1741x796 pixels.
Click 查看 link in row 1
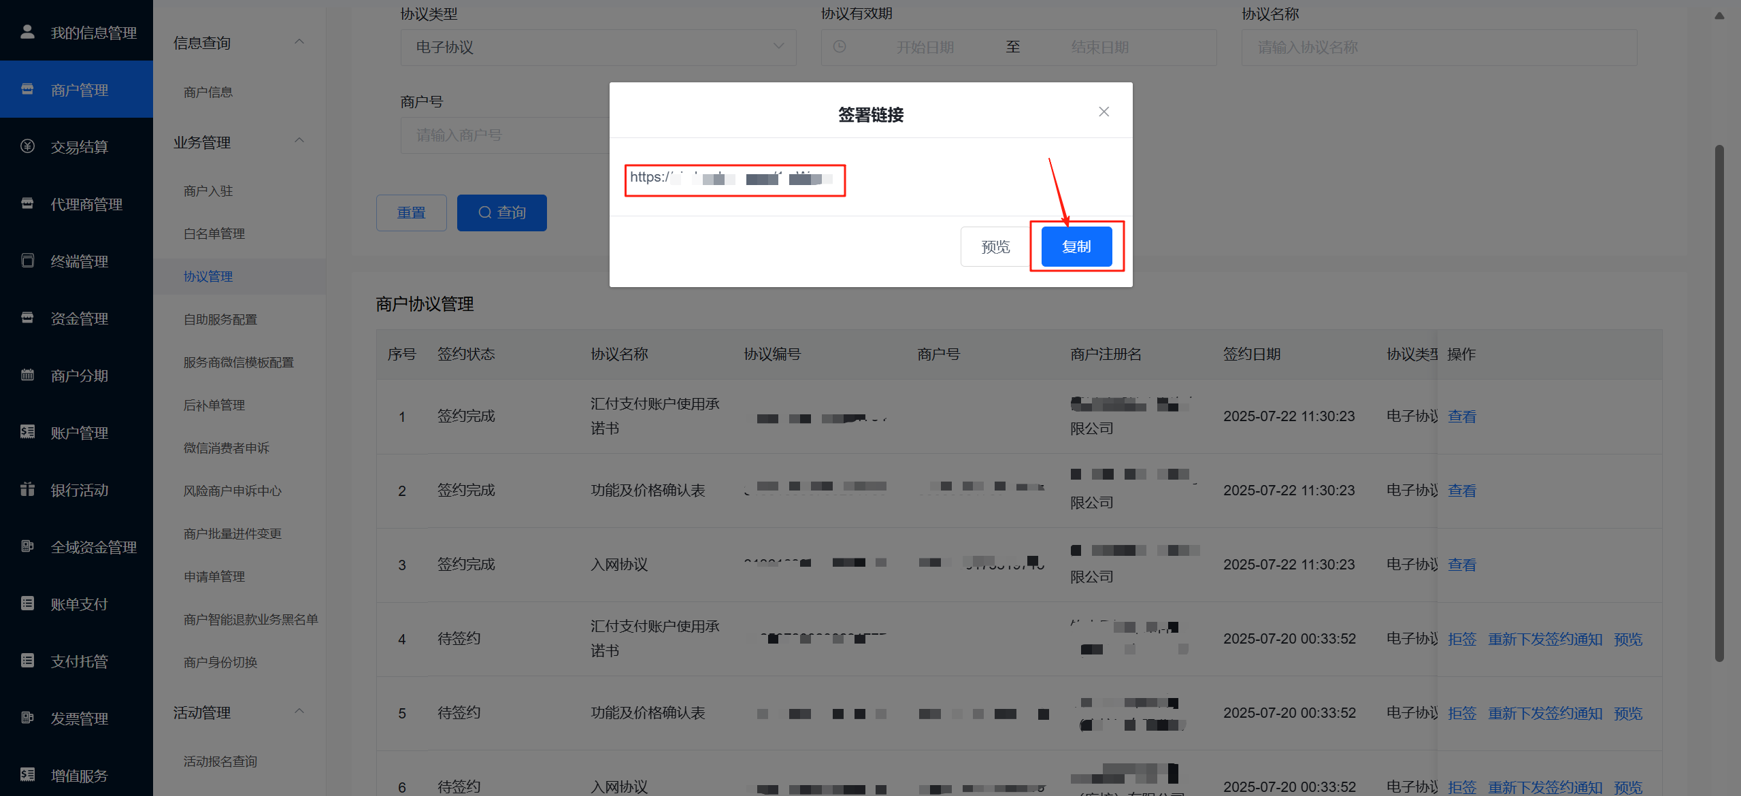pyautogui.click(x=1462, y=416)
